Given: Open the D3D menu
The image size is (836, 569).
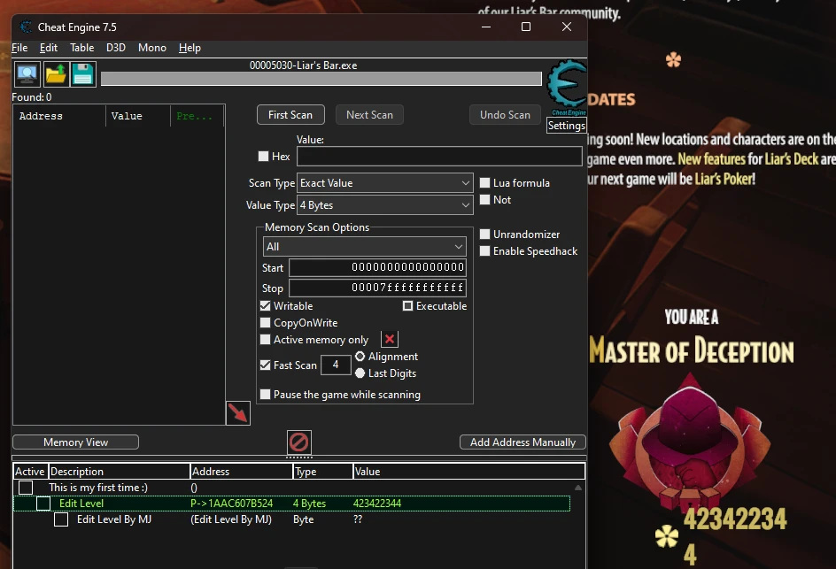Looking at the screenshot, I should 115,48.
